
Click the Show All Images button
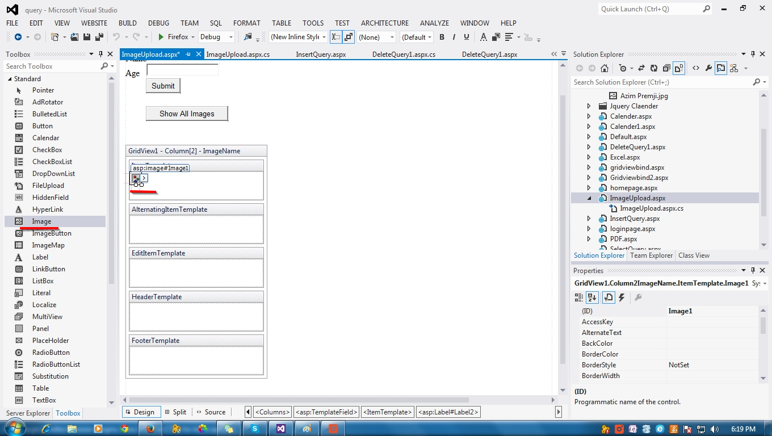point(187,114)
